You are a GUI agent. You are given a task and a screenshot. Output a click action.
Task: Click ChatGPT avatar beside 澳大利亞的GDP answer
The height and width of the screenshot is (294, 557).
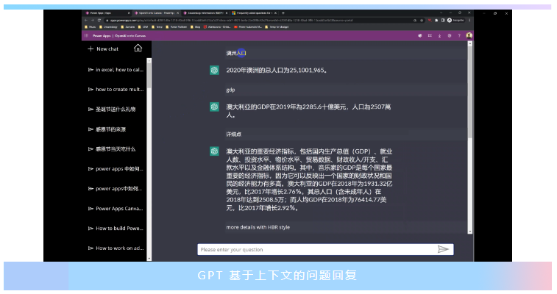214,107
